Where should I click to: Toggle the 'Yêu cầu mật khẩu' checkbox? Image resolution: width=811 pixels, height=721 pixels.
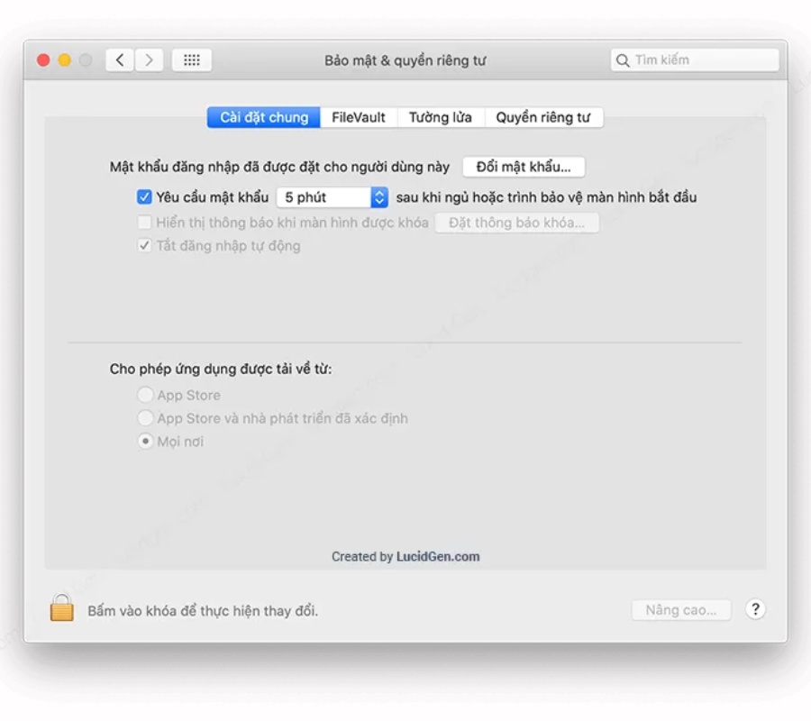click(144, 197)
